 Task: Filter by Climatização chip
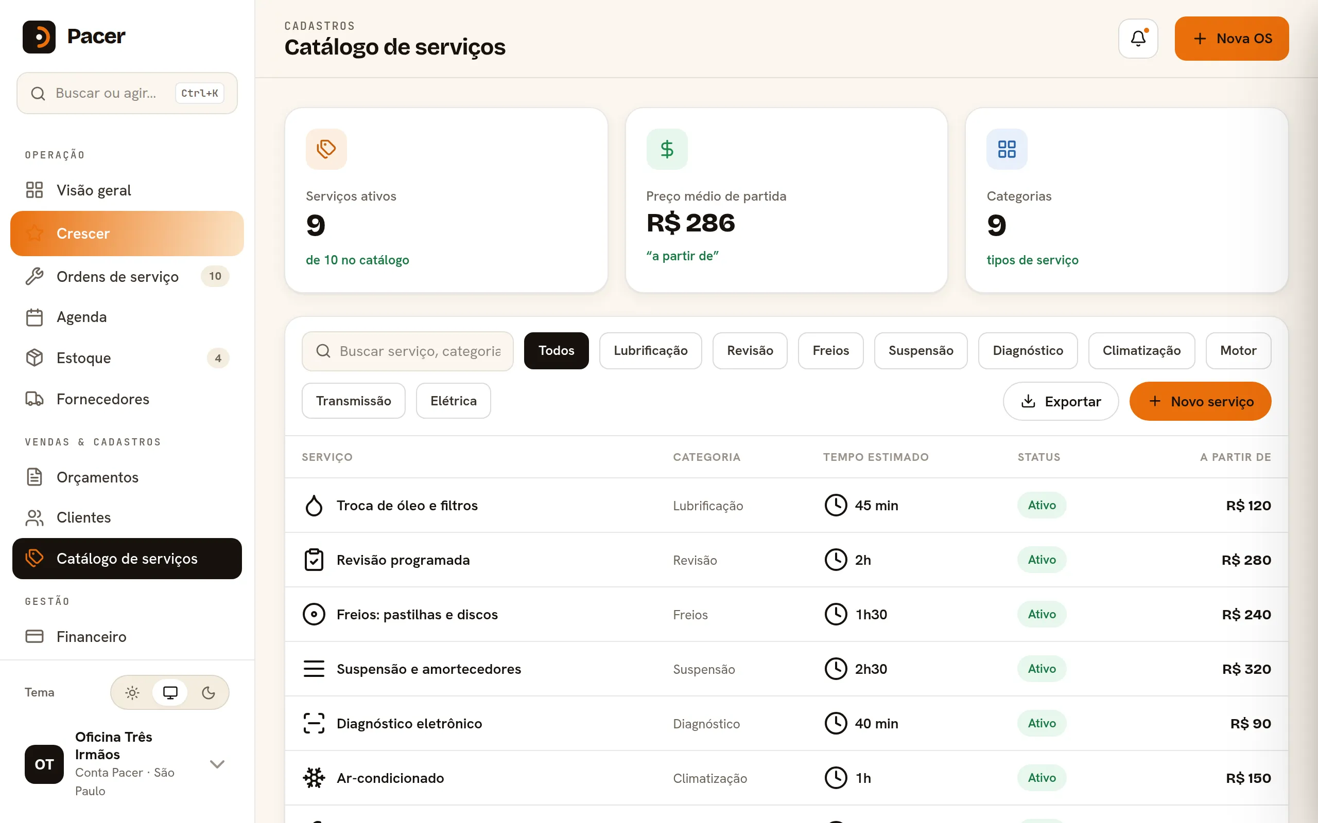click(x=1141, y=350)
